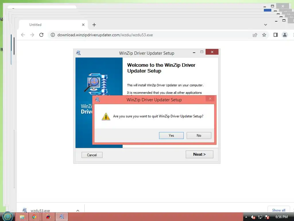This screenshot has width=294, height=221.
Task: Confirm quitting setup with Yes button
Action: pos(171,135)
